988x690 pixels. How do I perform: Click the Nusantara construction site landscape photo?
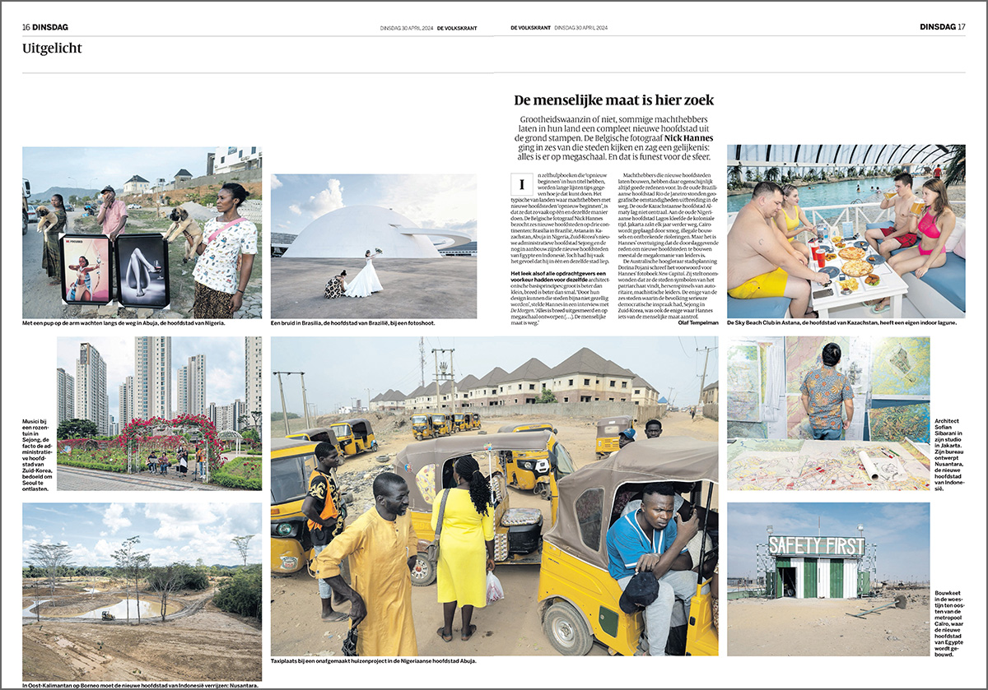pos(142,591)
